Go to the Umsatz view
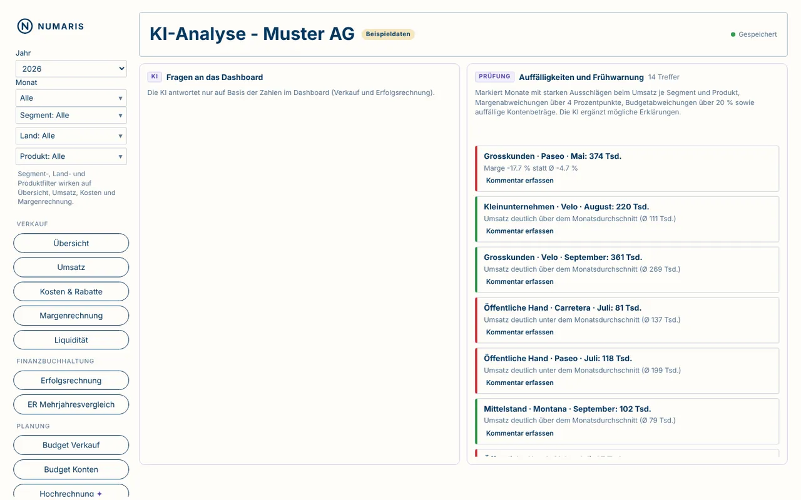This screenshot has width=801, height=500. tap(71, 267)
